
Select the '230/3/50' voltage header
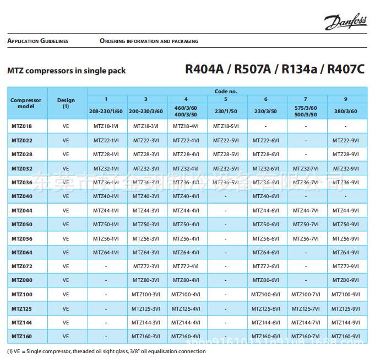(266, 111)
